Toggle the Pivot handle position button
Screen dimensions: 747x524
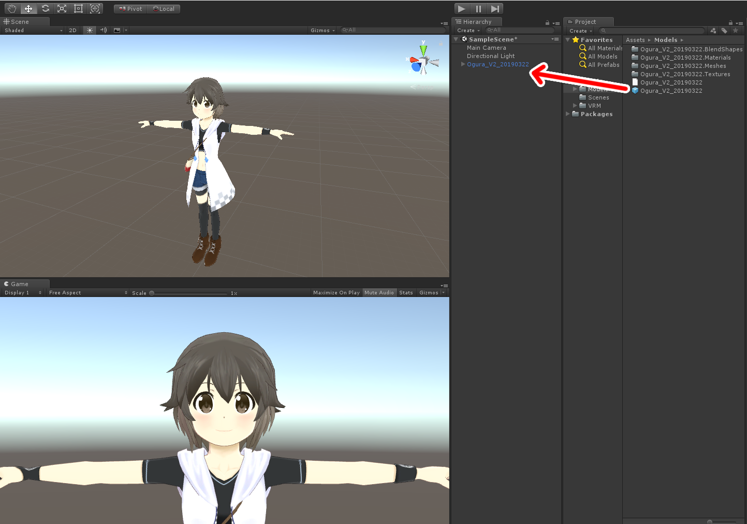coord(130,9)
